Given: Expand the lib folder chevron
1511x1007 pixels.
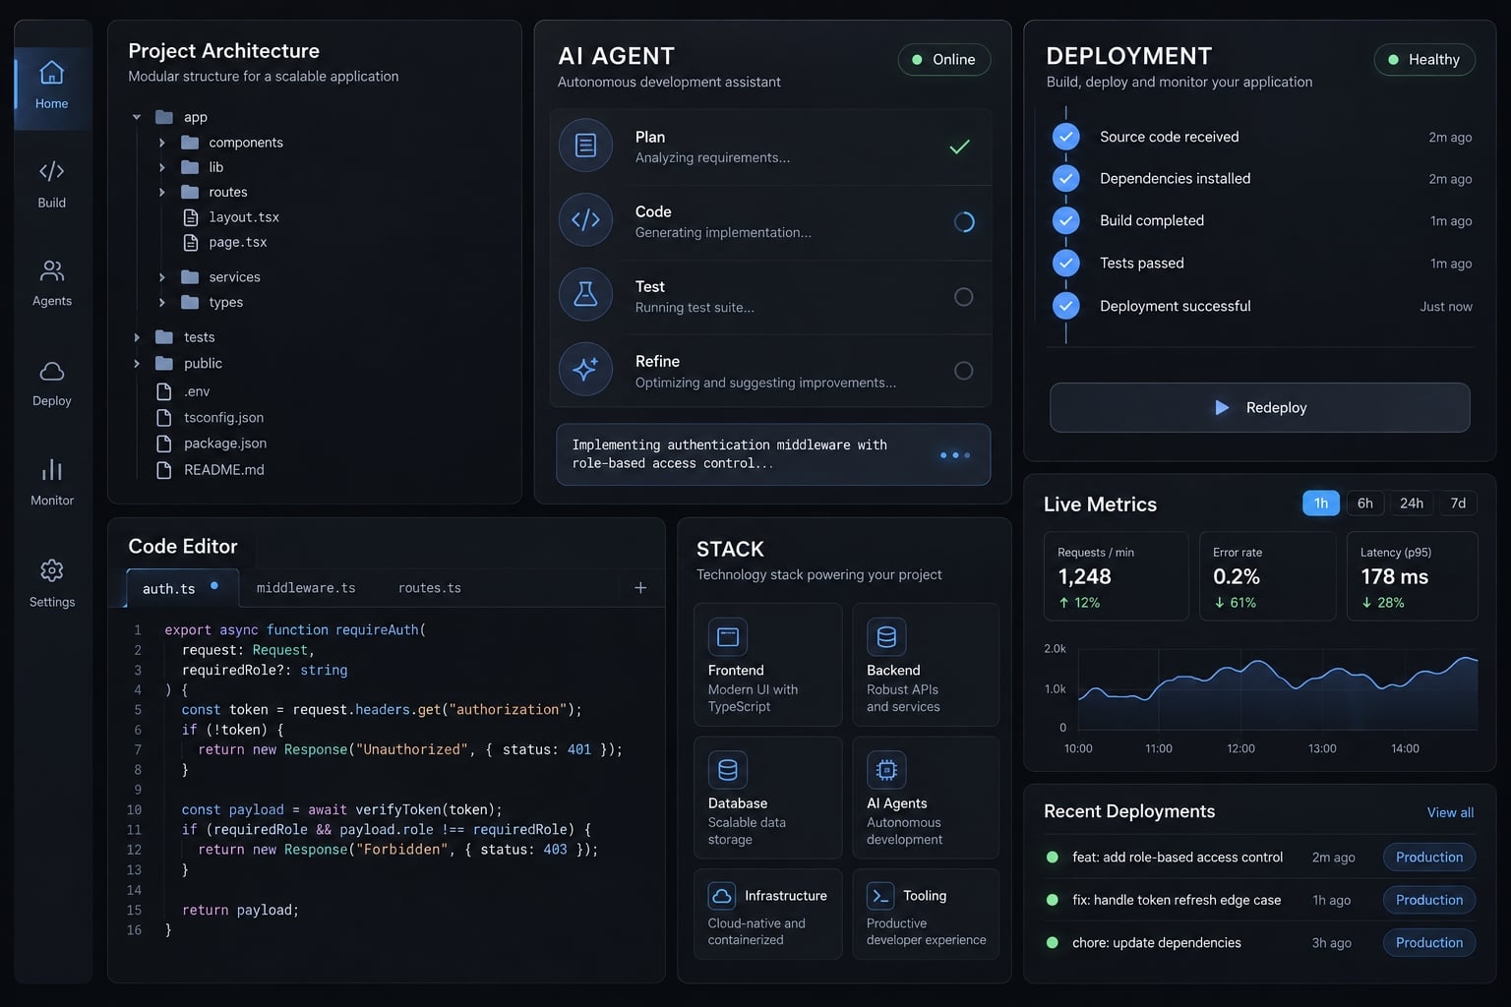Looking at the screenshot, I should click(162, 167).
